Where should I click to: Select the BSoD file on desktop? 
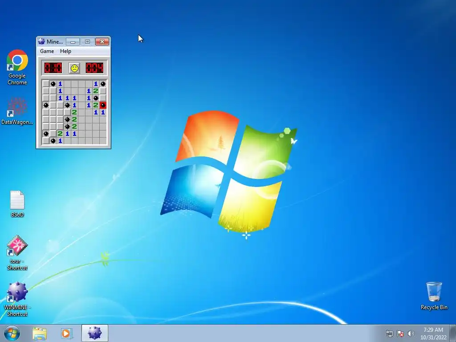point(17,204)
